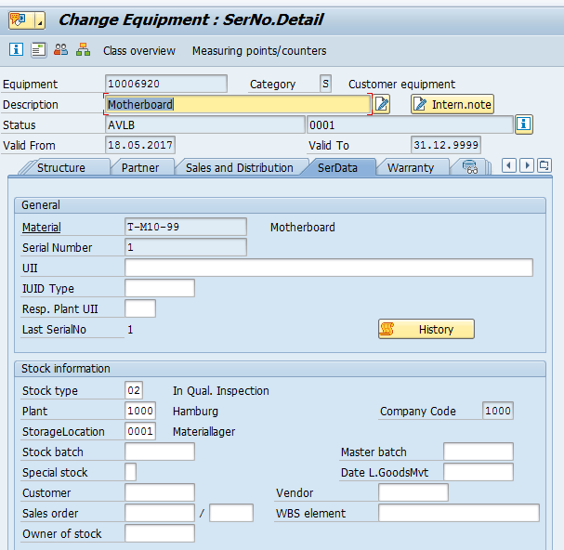Click the status info icon beside 0001
The image size is (564, 550).
click(x=524, y=124)
